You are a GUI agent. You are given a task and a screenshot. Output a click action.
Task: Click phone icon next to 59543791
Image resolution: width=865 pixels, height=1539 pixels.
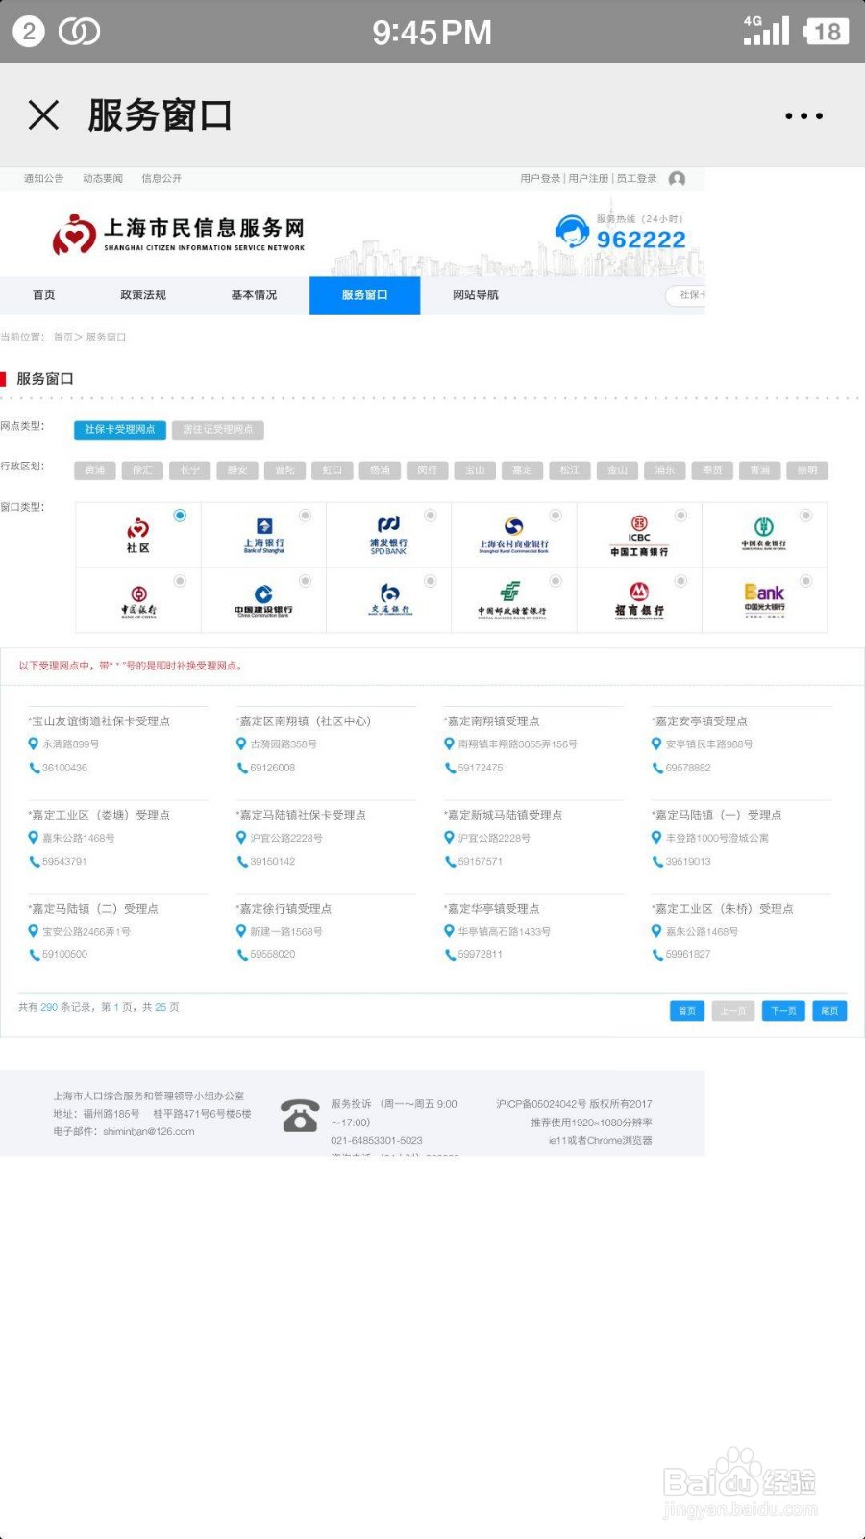(35, 862)
